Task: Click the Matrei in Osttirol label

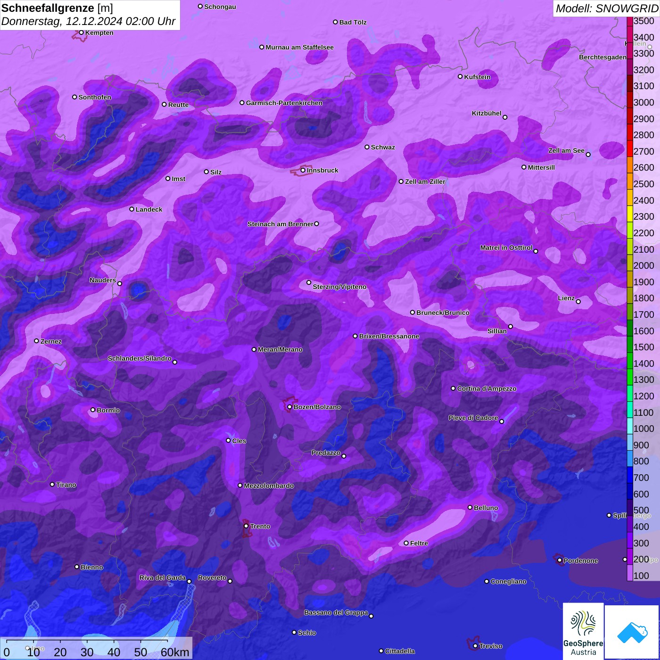Action: [506, 247]
